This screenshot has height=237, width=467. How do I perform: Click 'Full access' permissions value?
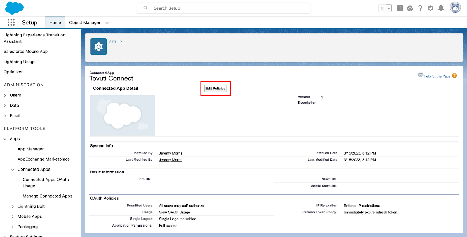pyautogui.click(x=168, y=226)
